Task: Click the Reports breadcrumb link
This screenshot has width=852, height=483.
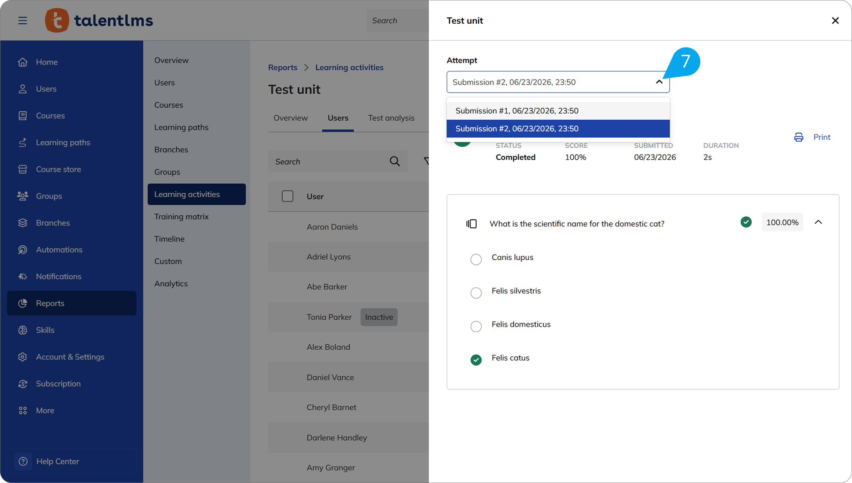Action: coord(283,67)
